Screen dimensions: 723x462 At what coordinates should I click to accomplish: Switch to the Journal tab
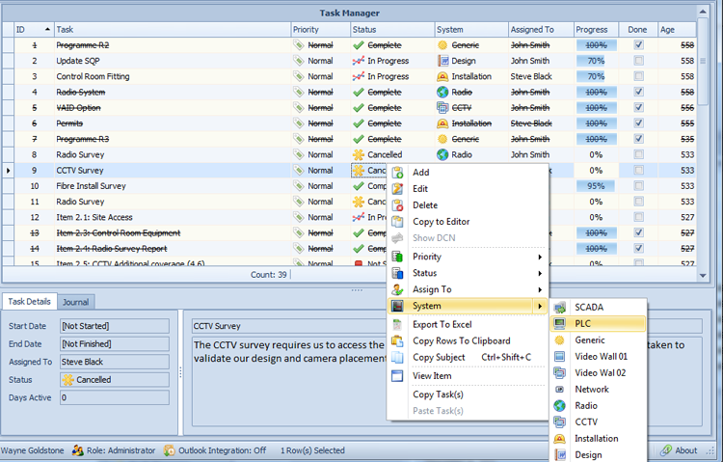click(x=75, y=302)
